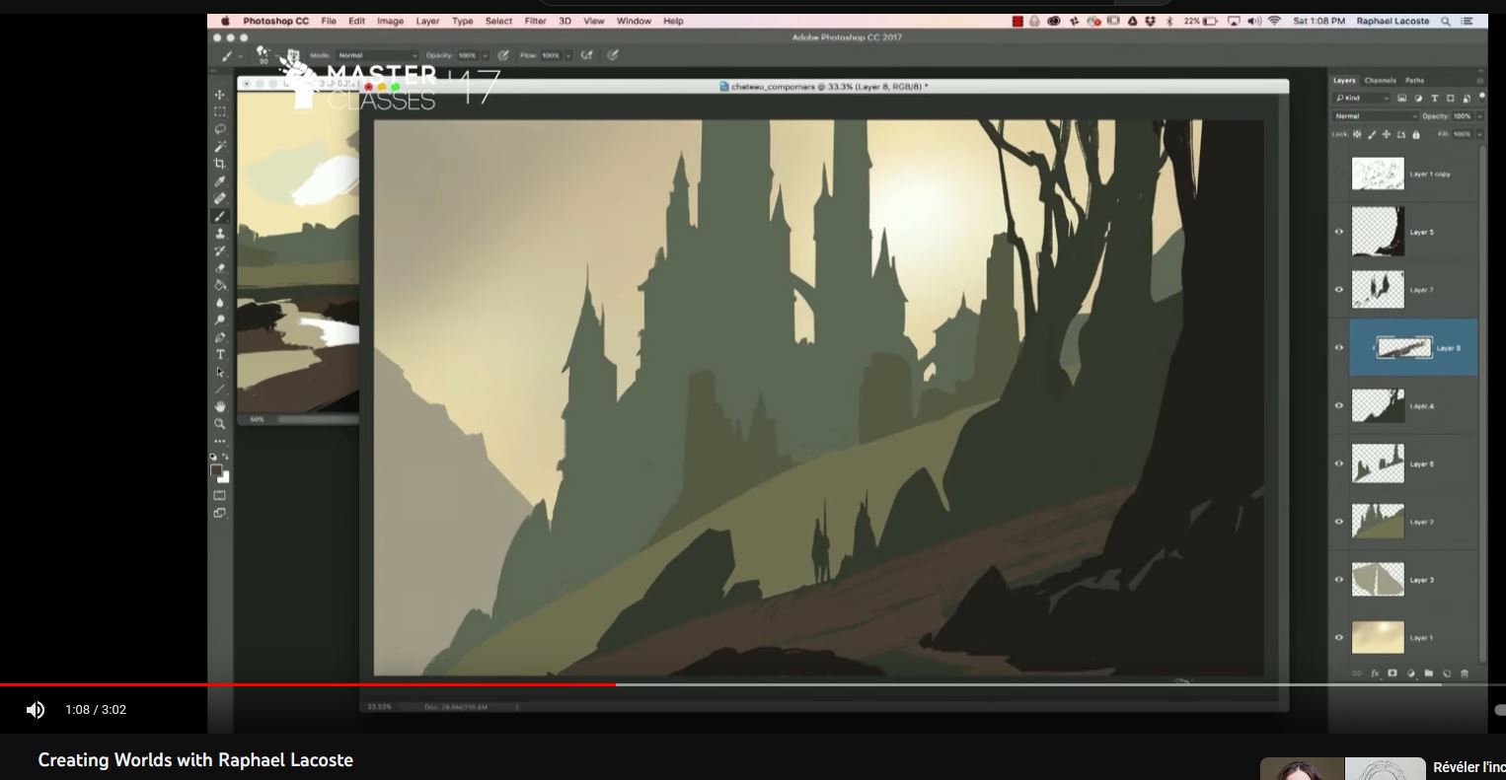
Task: Hide Layer 8 via eye icon
Action: point(1339,348)
